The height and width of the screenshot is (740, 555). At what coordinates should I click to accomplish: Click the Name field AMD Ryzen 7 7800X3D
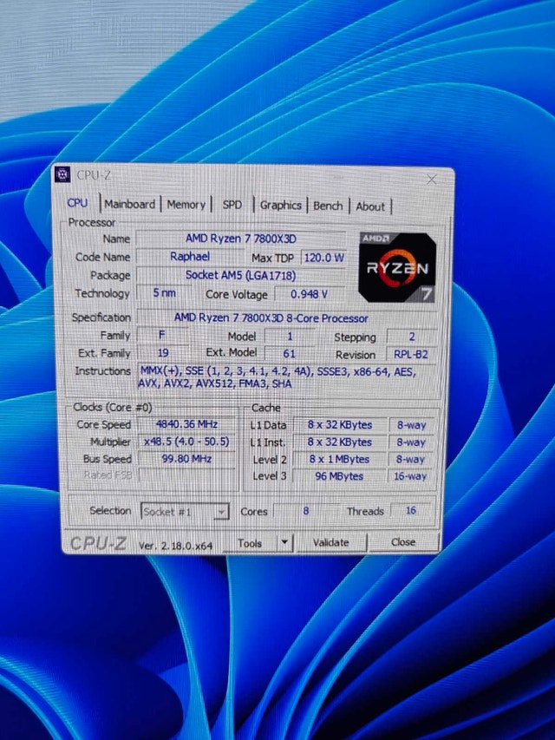click(241, 239)
